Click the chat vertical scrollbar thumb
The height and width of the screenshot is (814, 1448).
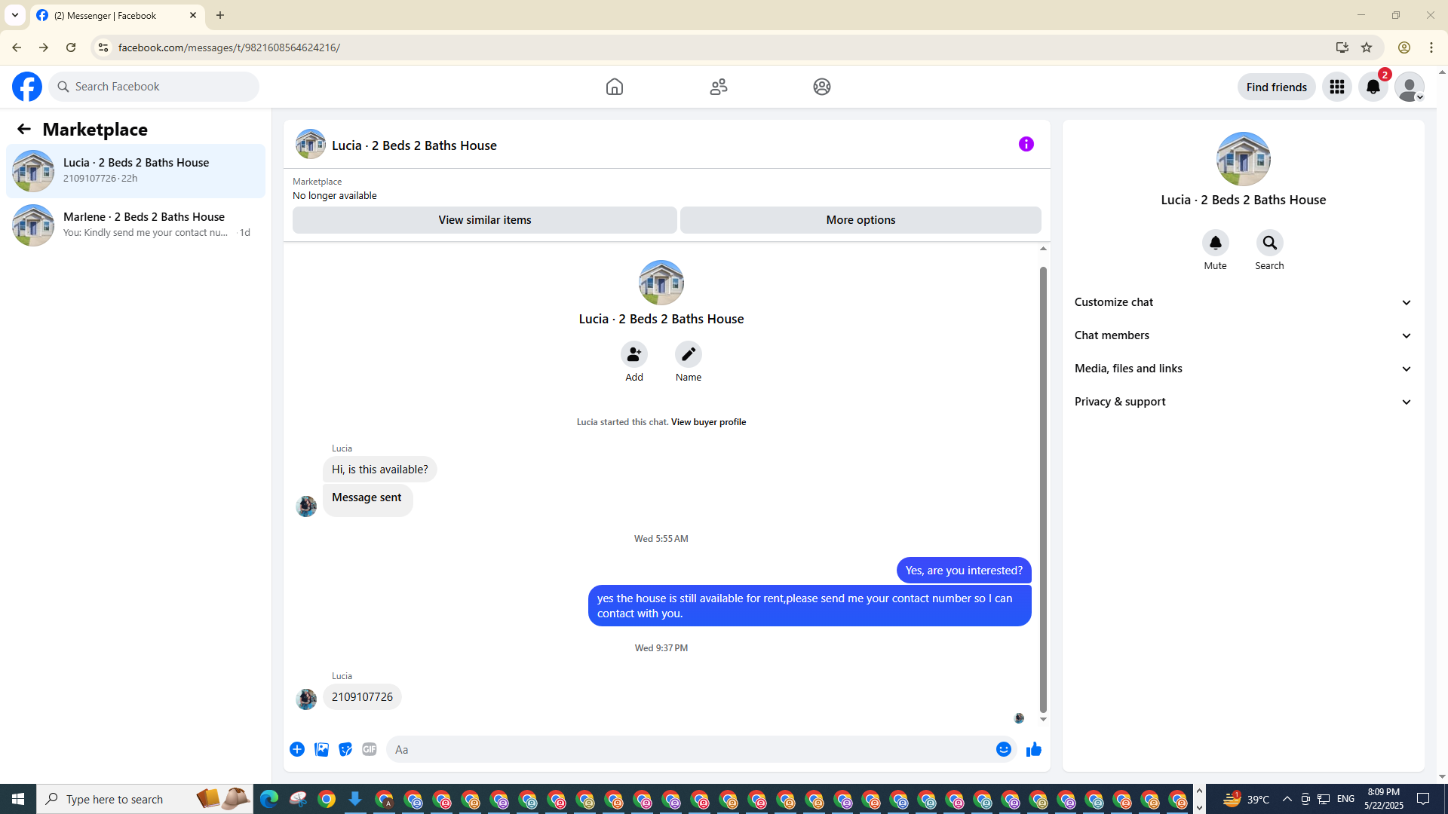tap(1044, 489)
